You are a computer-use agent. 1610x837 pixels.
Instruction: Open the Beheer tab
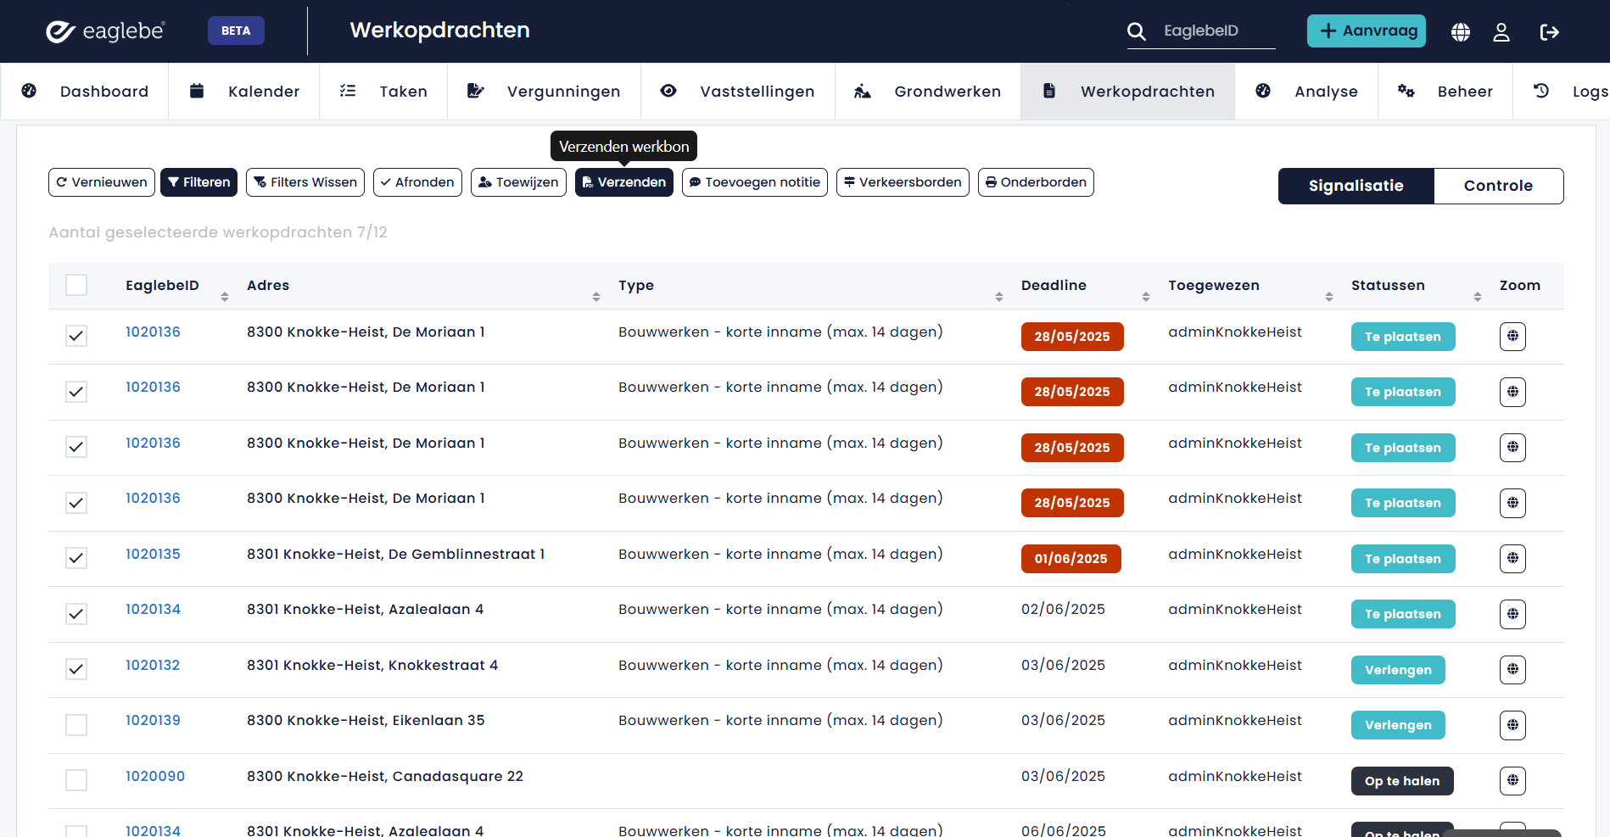click(1445, 92)
